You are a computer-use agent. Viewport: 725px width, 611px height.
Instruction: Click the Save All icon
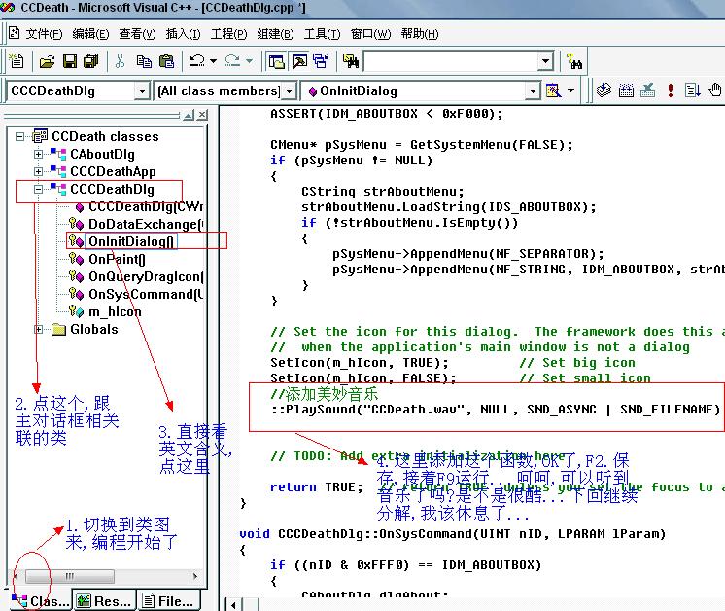(91, 61)
